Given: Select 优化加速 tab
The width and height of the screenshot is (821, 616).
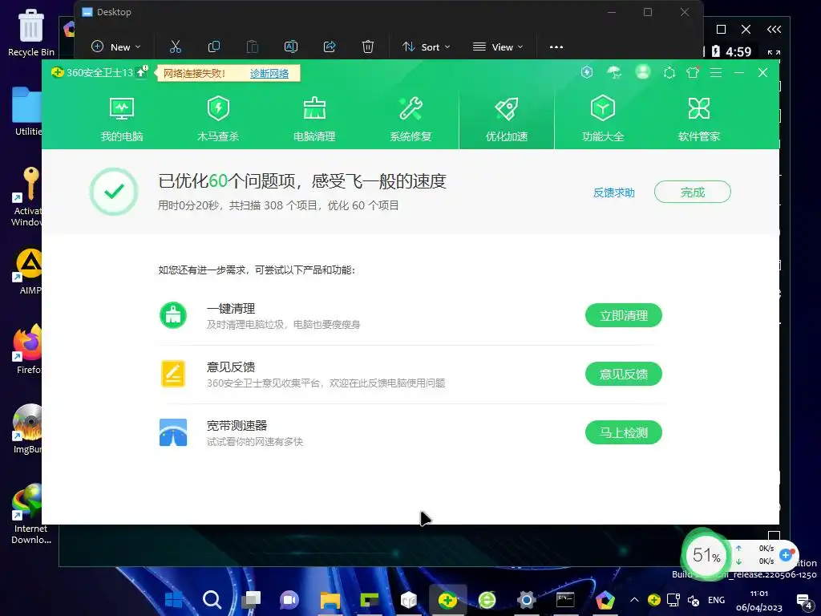Looking at the screenshot, I should [x=507, y=120].
